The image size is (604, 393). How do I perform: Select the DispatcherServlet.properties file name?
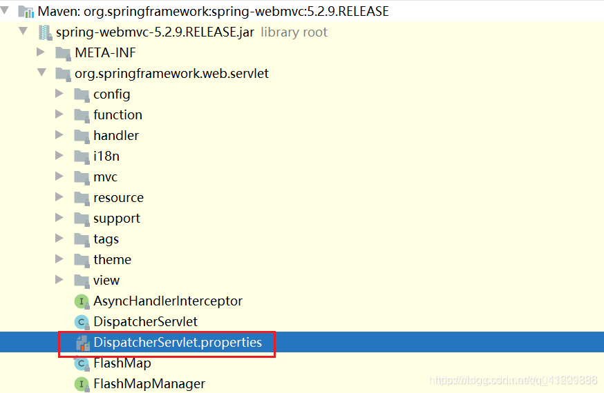[178, 343]
